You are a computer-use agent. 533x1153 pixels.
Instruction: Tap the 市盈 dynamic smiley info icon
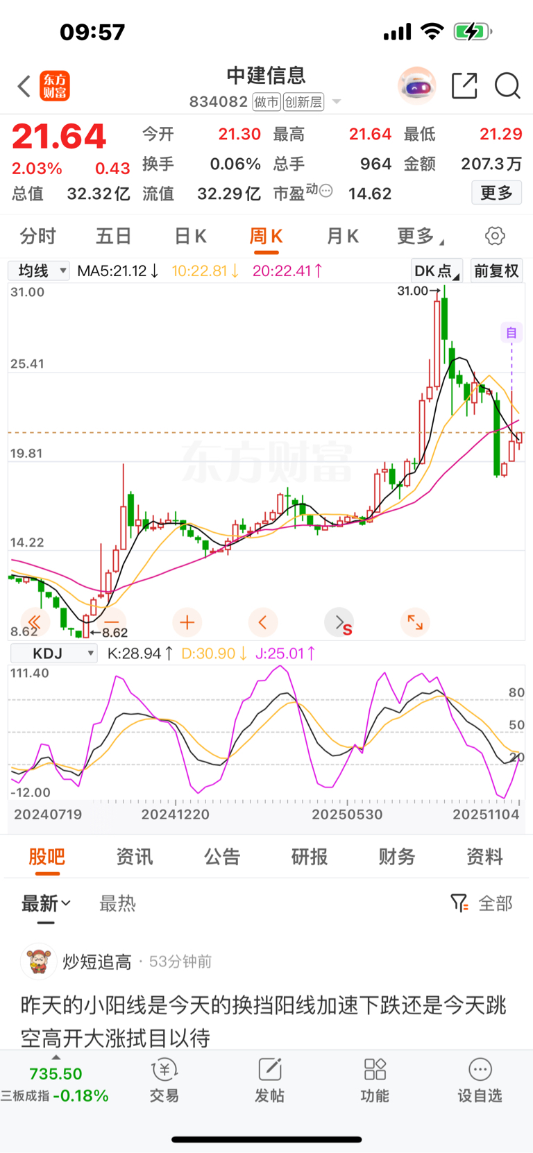point(325,191)
